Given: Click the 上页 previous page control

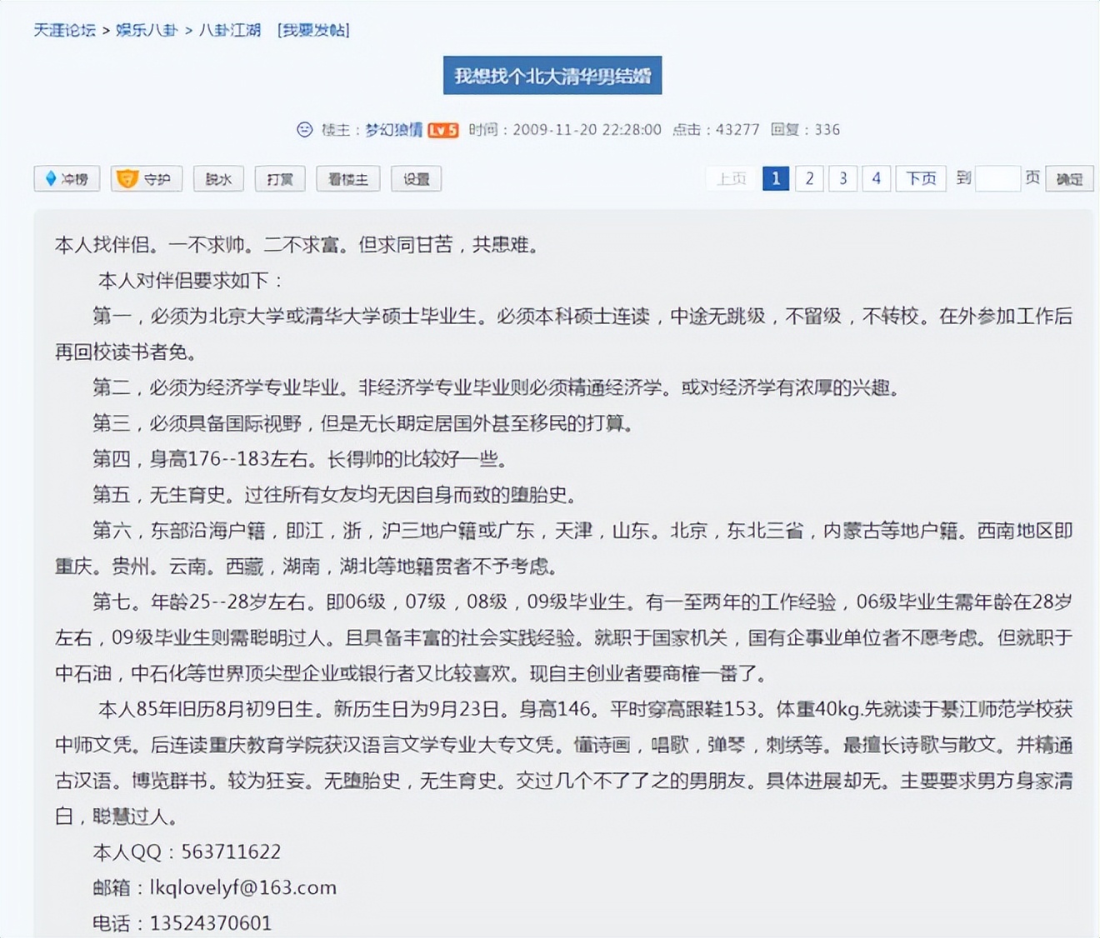Looking at the screenshot, I should coord(731,178).
